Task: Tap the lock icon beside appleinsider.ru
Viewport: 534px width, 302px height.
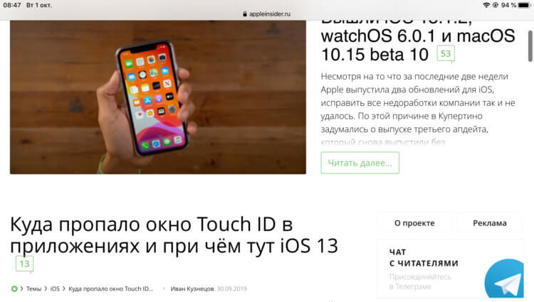Action: pyautogui.click(x=244, y=14)
